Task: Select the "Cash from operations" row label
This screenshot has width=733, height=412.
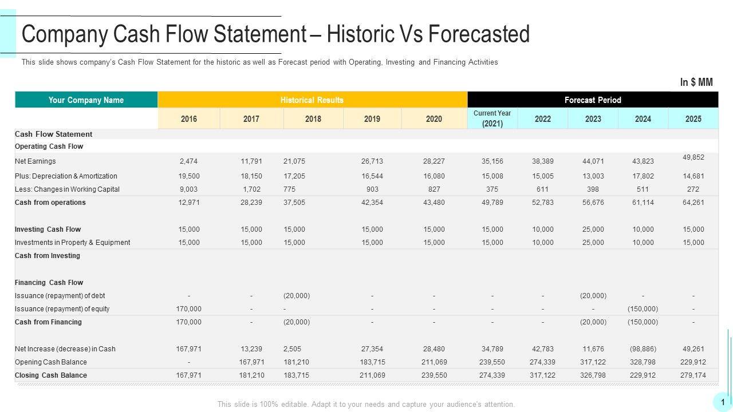Action: point(50,203)
